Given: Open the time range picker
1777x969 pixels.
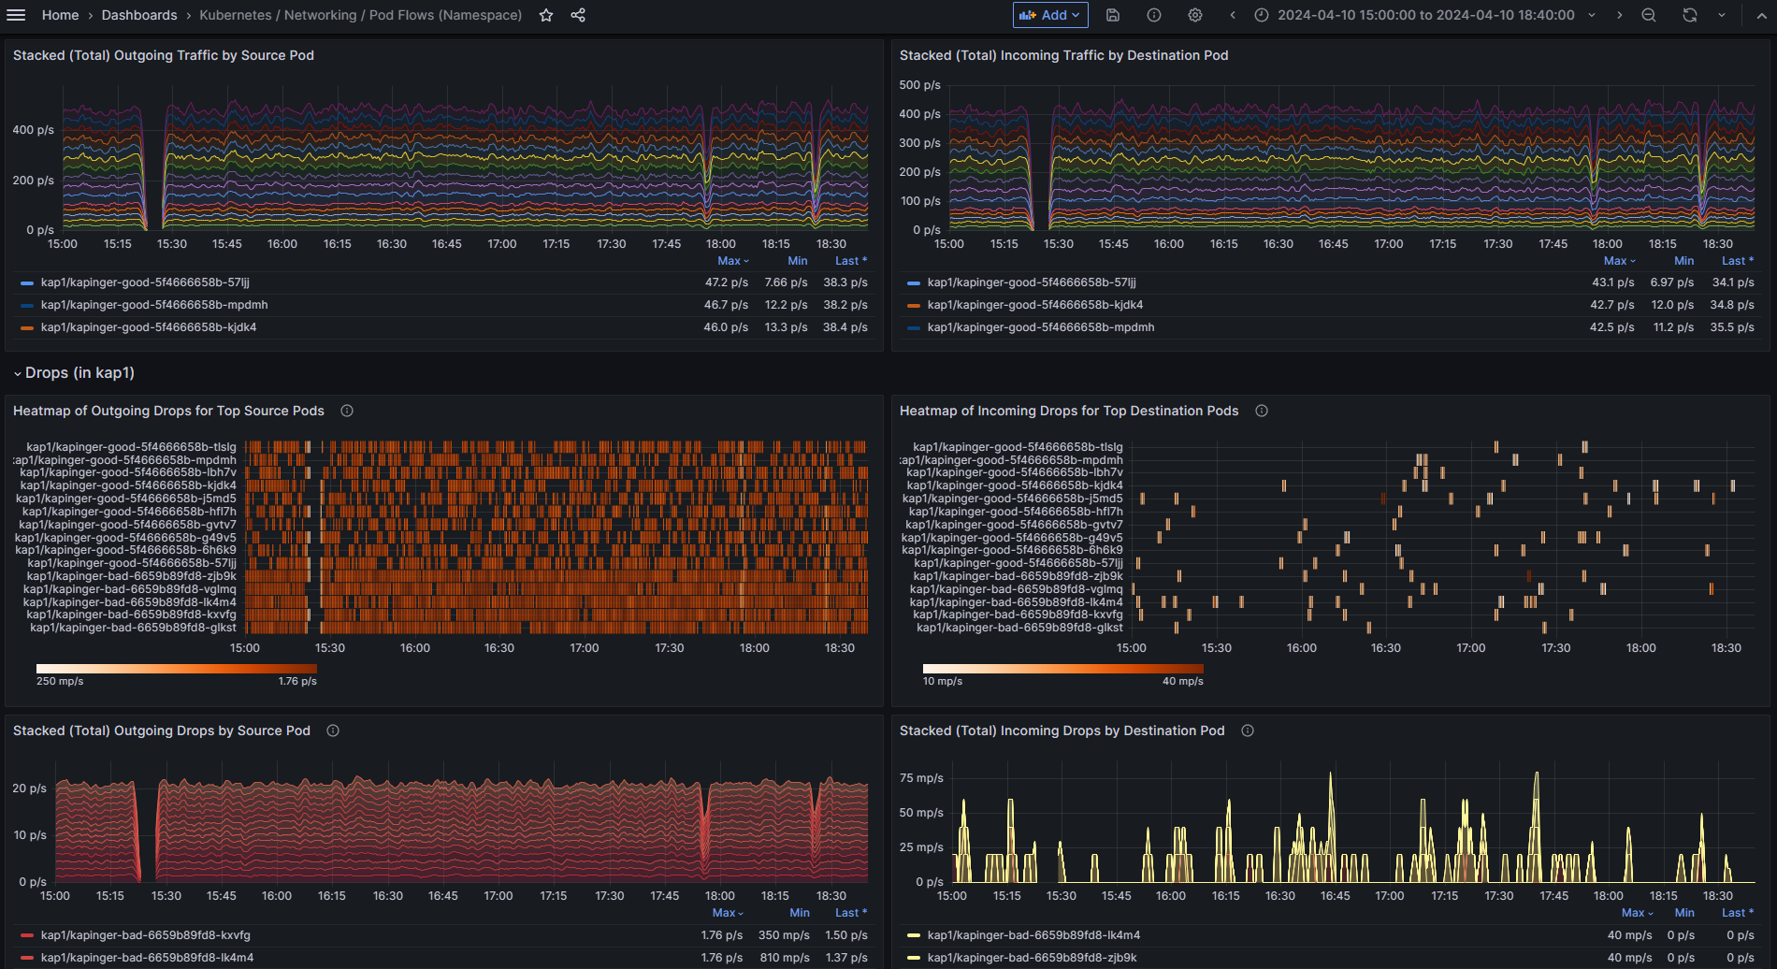Looking at the screenshot, I should pos(1425,15).
